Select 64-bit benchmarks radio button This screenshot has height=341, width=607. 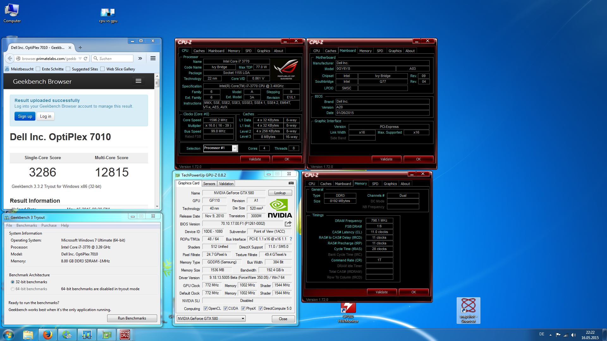[13, 289]
